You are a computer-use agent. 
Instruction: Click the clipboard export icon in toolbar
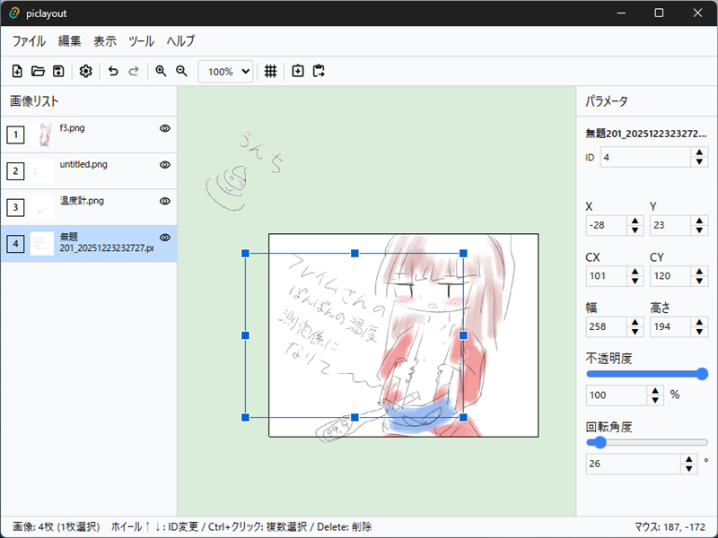pyautogui.click(x=319, y=72)
